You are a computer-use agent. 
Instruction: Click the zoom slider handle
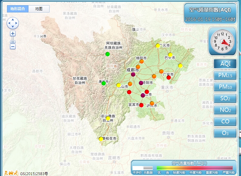(13, 42)
